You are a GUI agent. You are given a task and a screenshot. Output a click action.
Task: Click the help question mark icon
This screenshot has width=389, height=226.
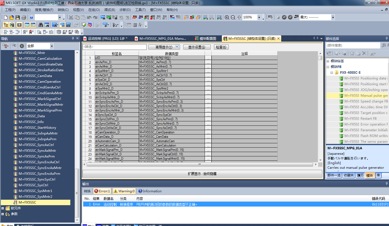point(31,17)
